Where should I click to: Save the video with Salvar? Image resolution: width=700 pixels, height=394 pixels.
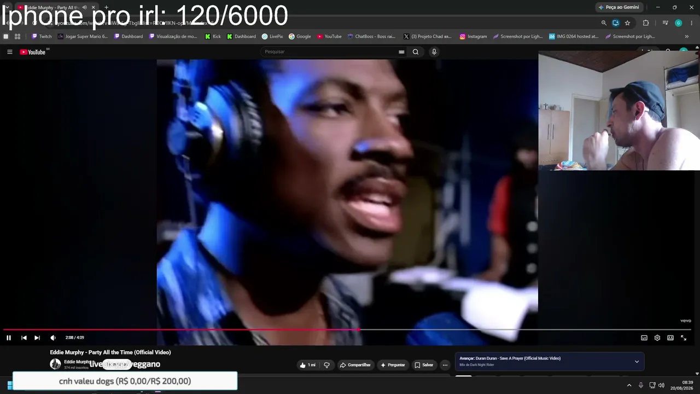tap(424, 365)
